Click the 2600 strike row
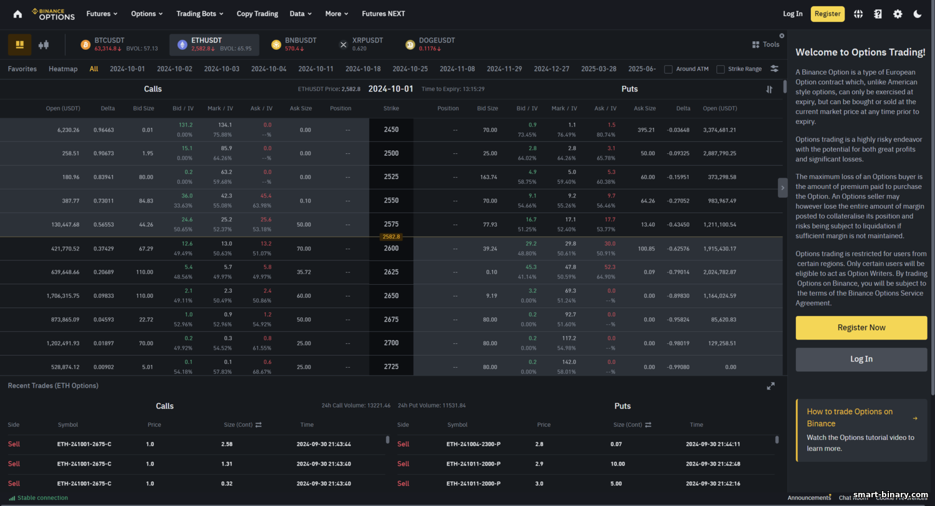935x506 pixels. click(x=391, y=248)
